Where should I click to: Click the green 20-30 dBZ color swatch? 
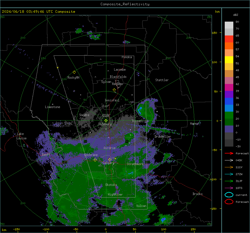(229, 115)
